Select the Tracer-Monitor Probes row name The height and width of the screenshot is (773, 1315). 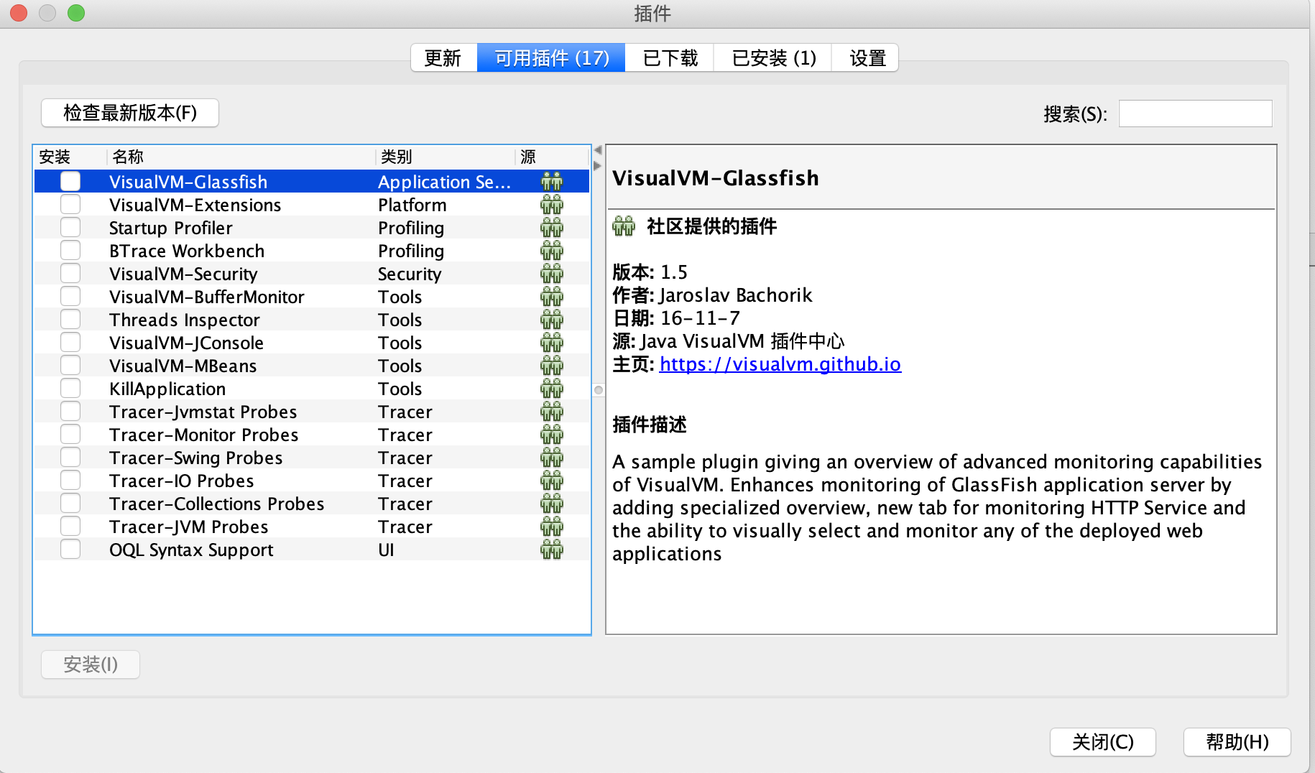pyautogui.click(x=204, y=435)
